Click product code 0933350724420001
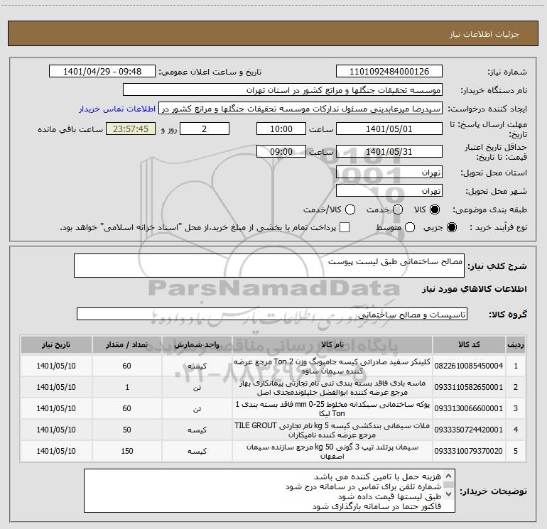Viewport: 547px width, 529px height. 469,430
